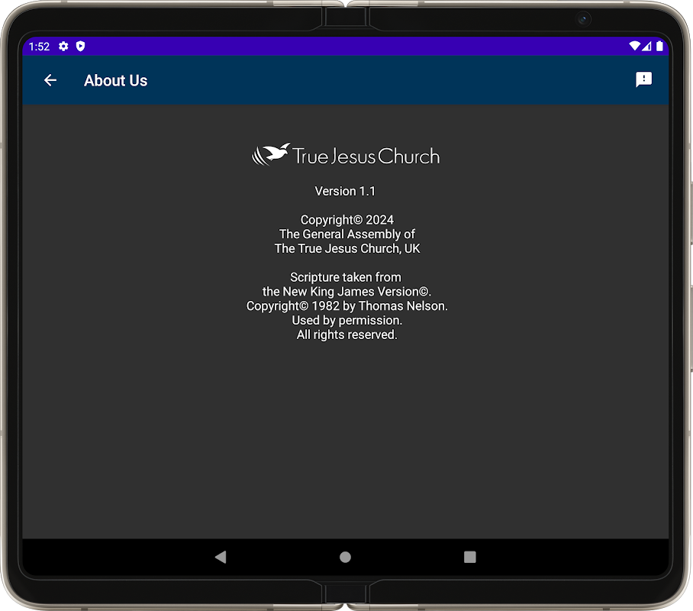Click the 'All rights reserved.' line

point(347,335)
